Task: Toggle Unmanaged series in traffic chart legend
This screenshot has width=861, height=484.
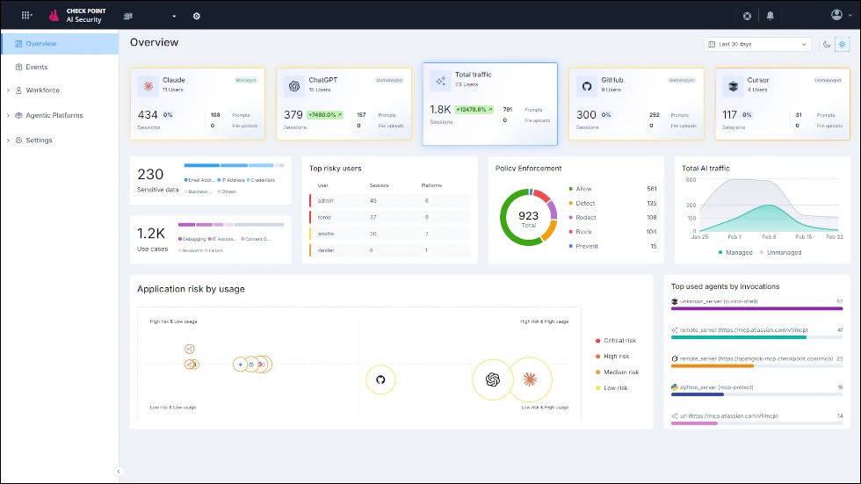Action: click(x=780, y=252)
